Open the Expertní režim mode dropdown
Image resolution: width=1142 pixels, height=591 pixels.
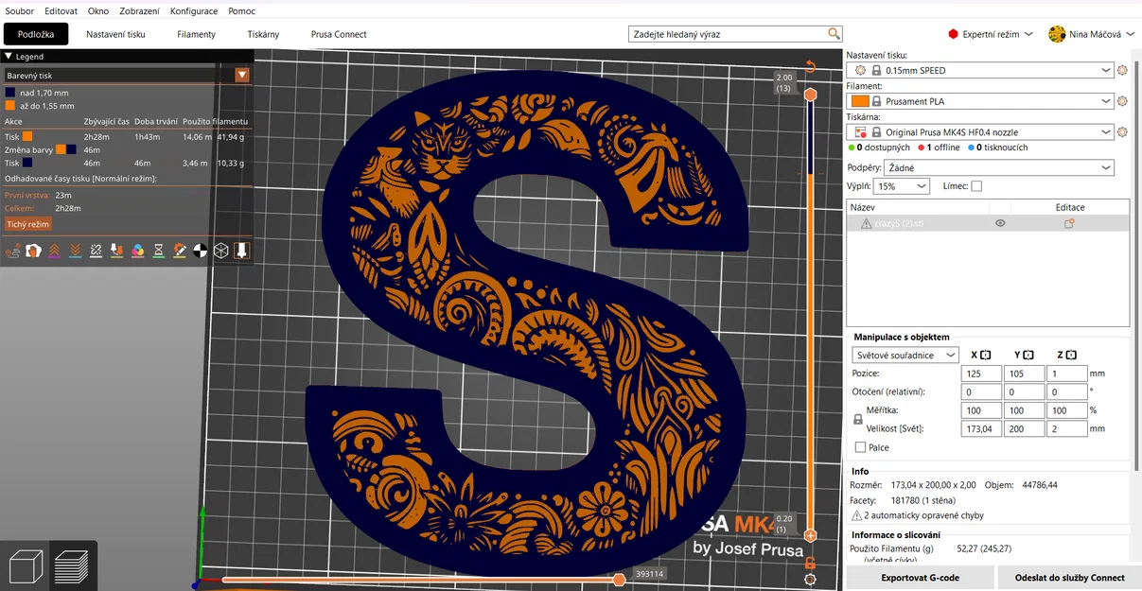pos(990,34)
